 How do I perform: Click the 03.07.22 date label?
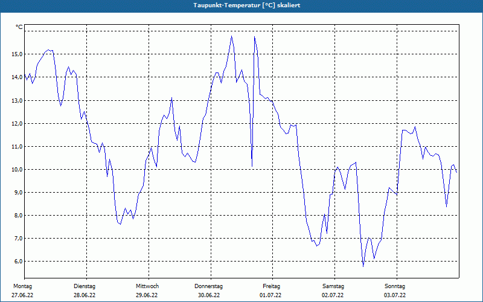[395, 295]
